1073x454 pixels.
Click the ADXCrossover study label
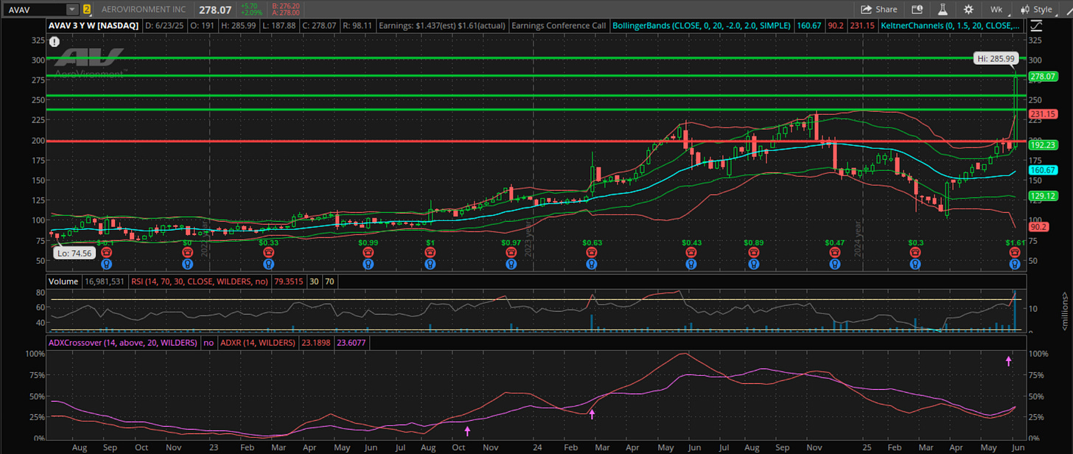point(123,343)
